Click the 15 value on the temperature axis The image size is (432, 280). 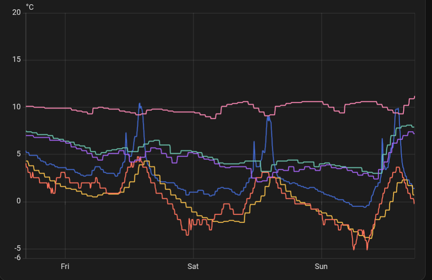(16, 60)
